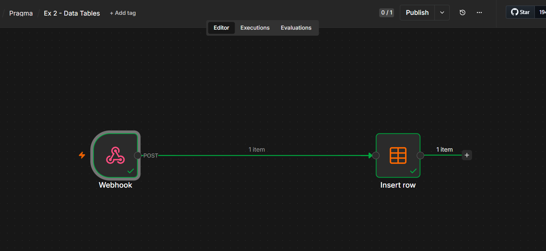Image resolution: width=546 pixels, height=251 pixels.
Task: Click the green success checkmark on Webhook
Action: coord(131,171)
